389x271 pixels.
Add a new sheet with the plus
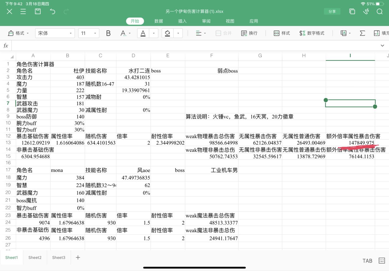(x=78, y=257)
